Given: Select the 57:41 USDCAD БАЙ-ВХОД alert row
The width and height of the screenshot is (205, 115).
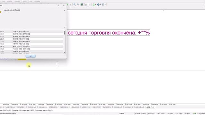Looking at the screenshot, I should click(x=31, y=51).
